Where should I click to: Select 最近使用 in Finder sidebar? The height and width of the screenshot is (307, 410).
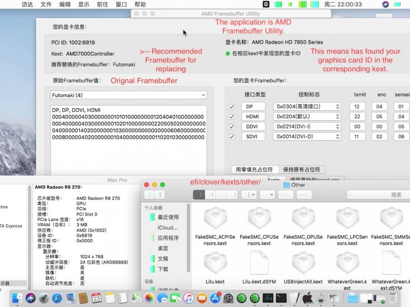click(x=168, y=217)
